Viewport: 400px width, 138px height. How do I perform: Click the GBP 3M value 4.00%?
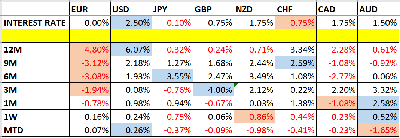(x=214, y=90)
